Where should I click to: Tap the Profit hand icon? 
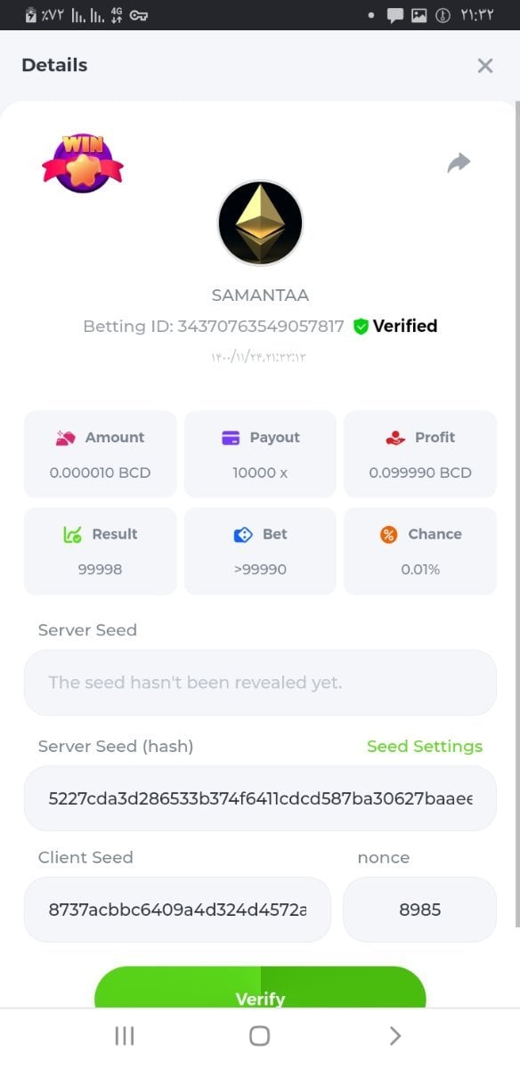click(x=395, y=438)
